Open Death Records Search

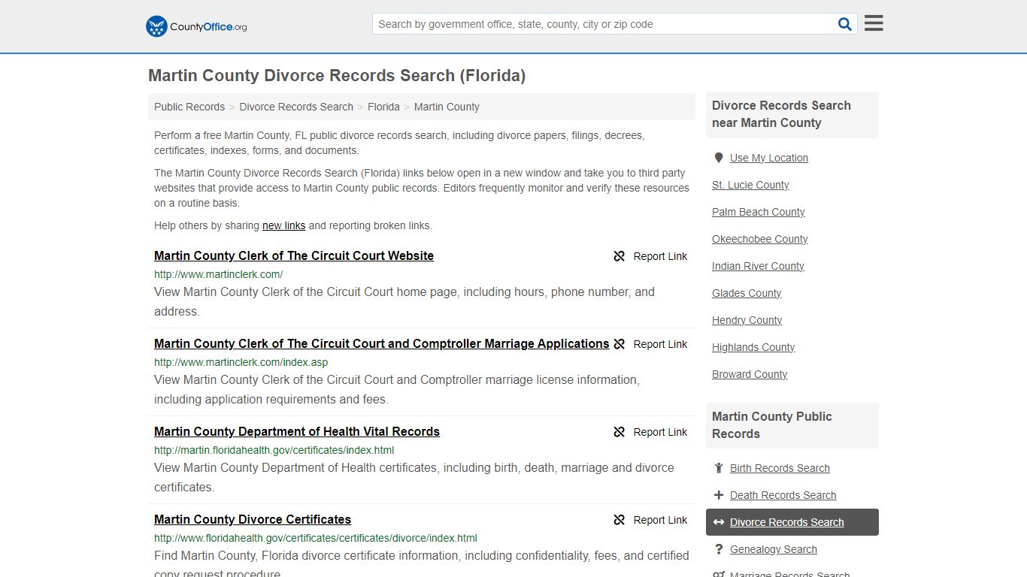point(783,495)
